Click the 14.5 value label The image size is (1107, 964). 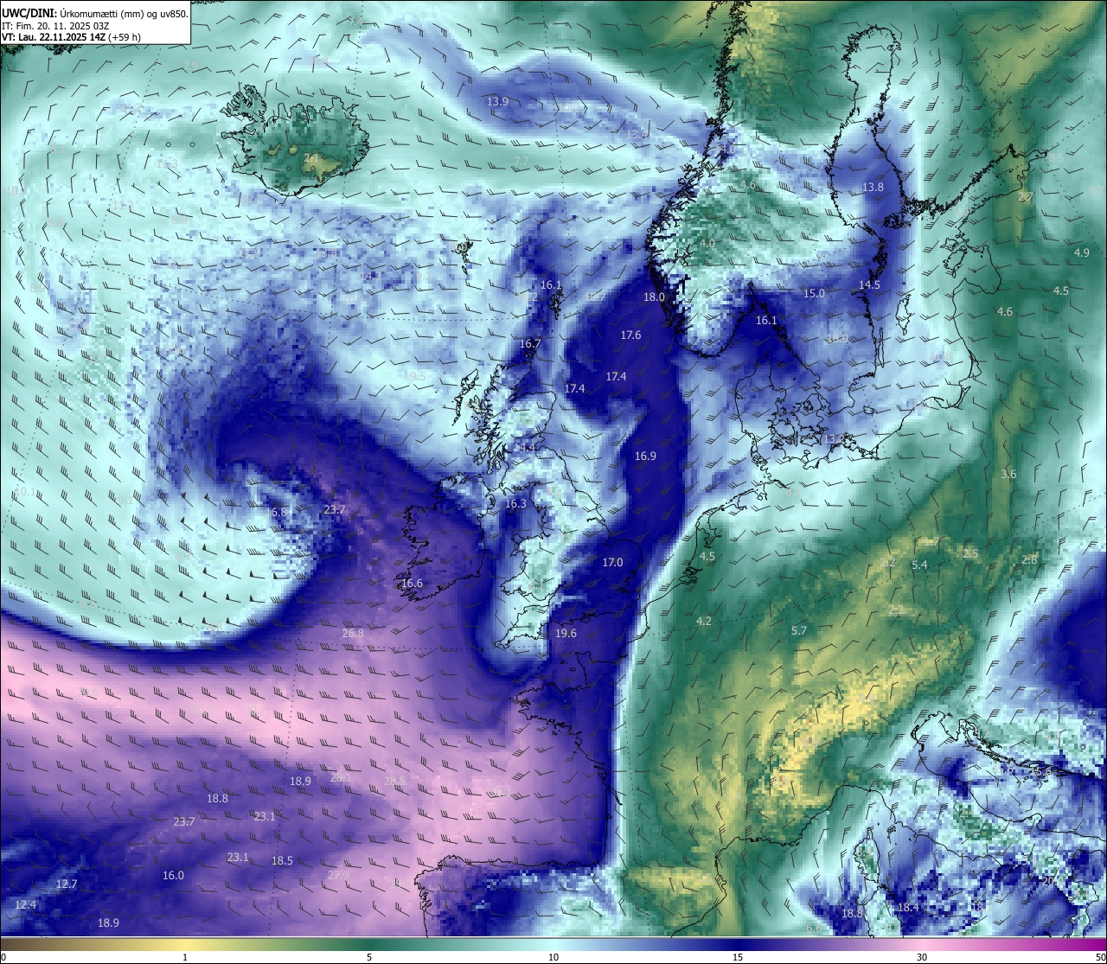[869, 284]
